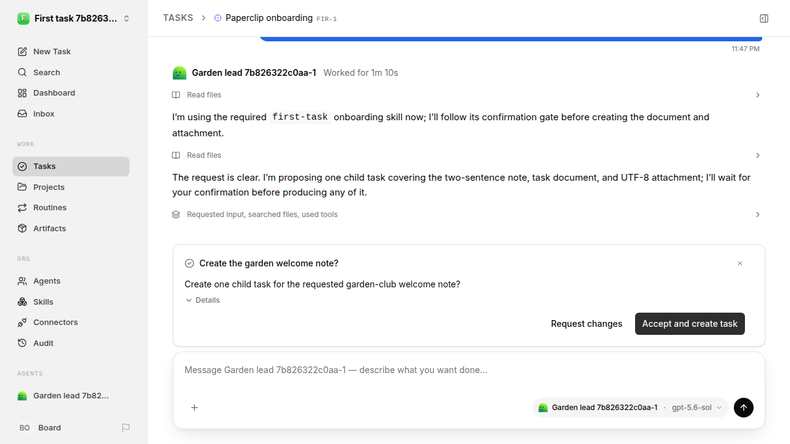
Task: Open Garden lead agent in sidebar
Action: 71,396
